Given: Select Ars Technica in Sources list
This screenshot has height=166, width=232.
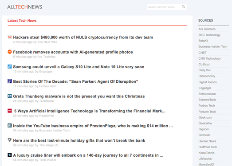Looking at the screenshot, I should 207,29.
